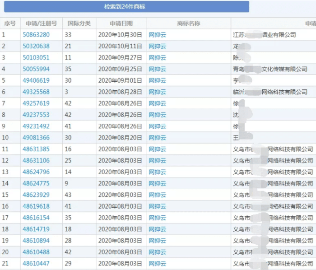Viewport: 316px width, 270px height.
Task: Open registration number 48624775 link
Action: (x=36, y=183)
